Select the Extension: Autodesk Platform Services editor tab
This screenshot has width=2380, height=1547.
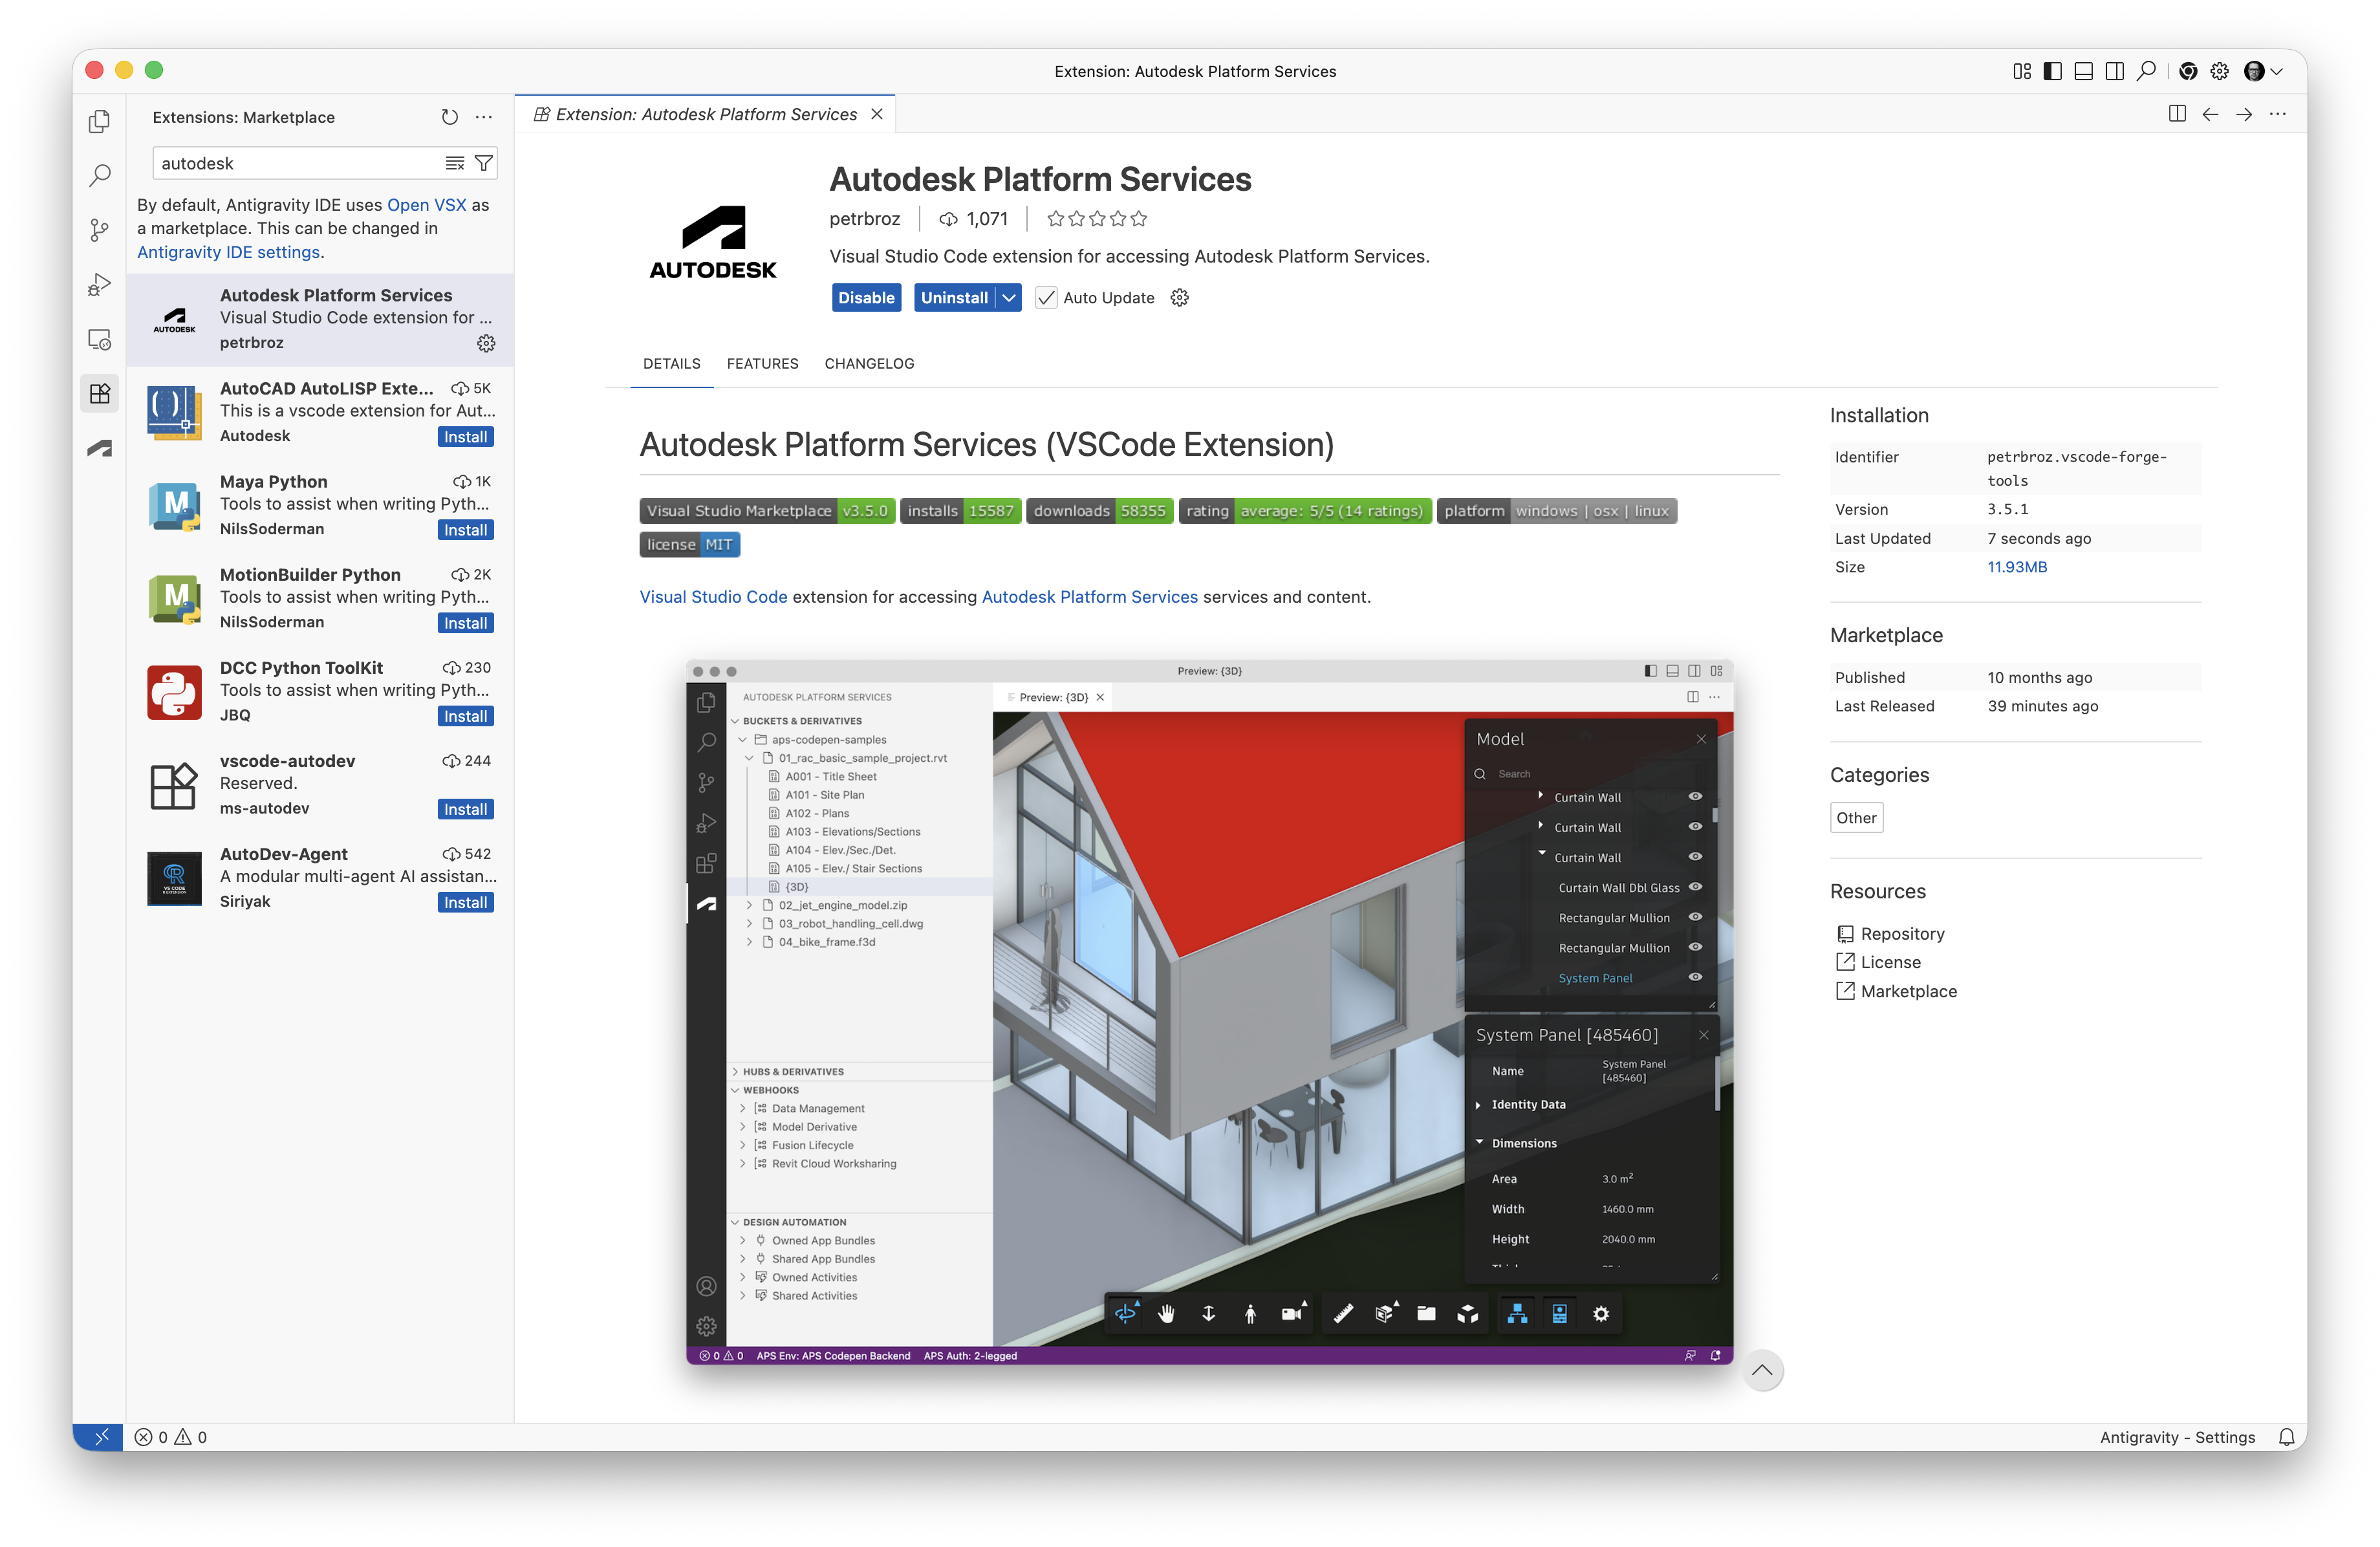click(x=706, y=114)
